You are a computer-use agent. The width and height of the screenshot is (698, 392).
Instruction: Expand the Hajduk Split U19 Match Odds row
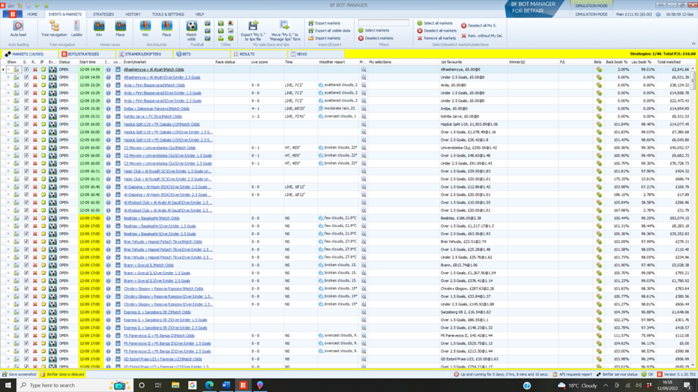pos(8,124)
